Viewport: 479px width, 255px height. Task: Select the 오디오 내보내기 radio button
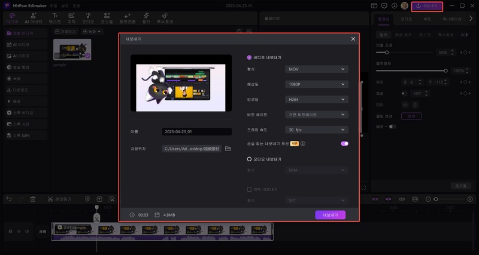(x=249, y=159)
